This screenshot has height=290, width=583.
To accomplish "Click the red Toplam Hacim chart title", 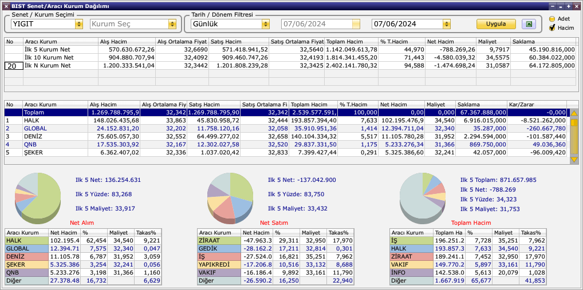I will tap(471, 223).
